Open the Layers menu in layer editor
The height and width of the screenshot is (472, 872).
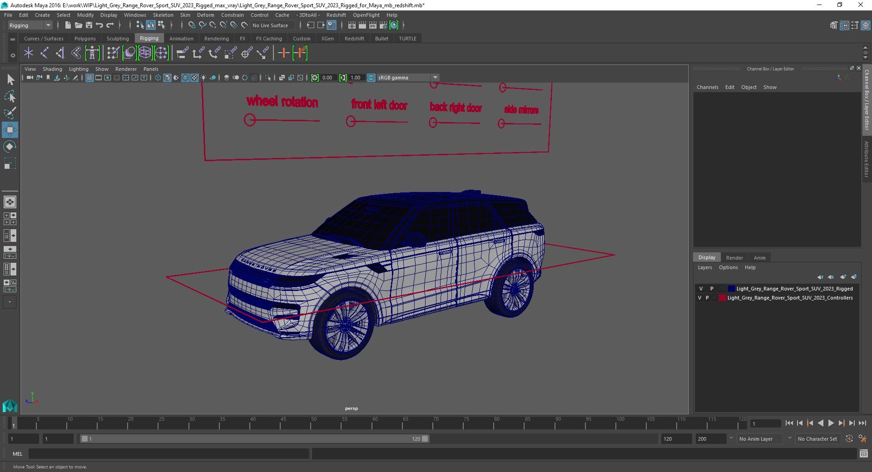click(705, 267)
